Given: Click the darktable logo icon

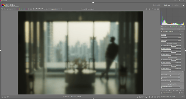Looking at the screenshot, I should coord(3,5).
